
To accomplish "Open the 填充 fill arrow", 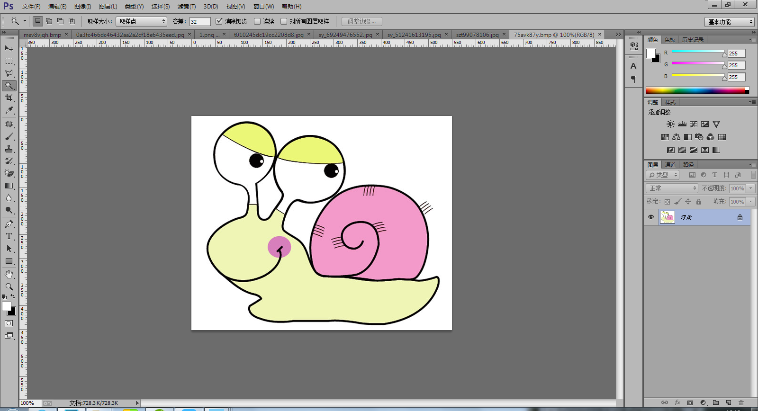I will tap(751, 202).
